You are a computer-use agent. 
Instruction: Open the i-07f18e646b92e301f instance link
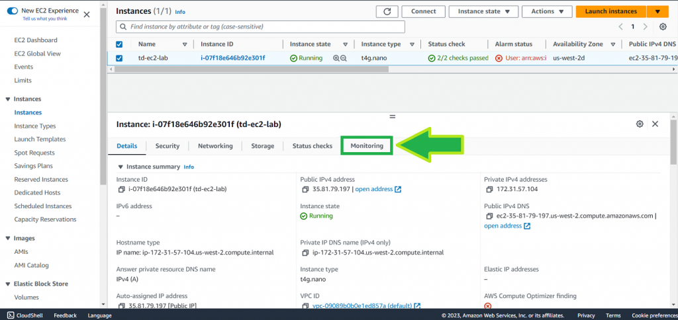tap(232, 58)
